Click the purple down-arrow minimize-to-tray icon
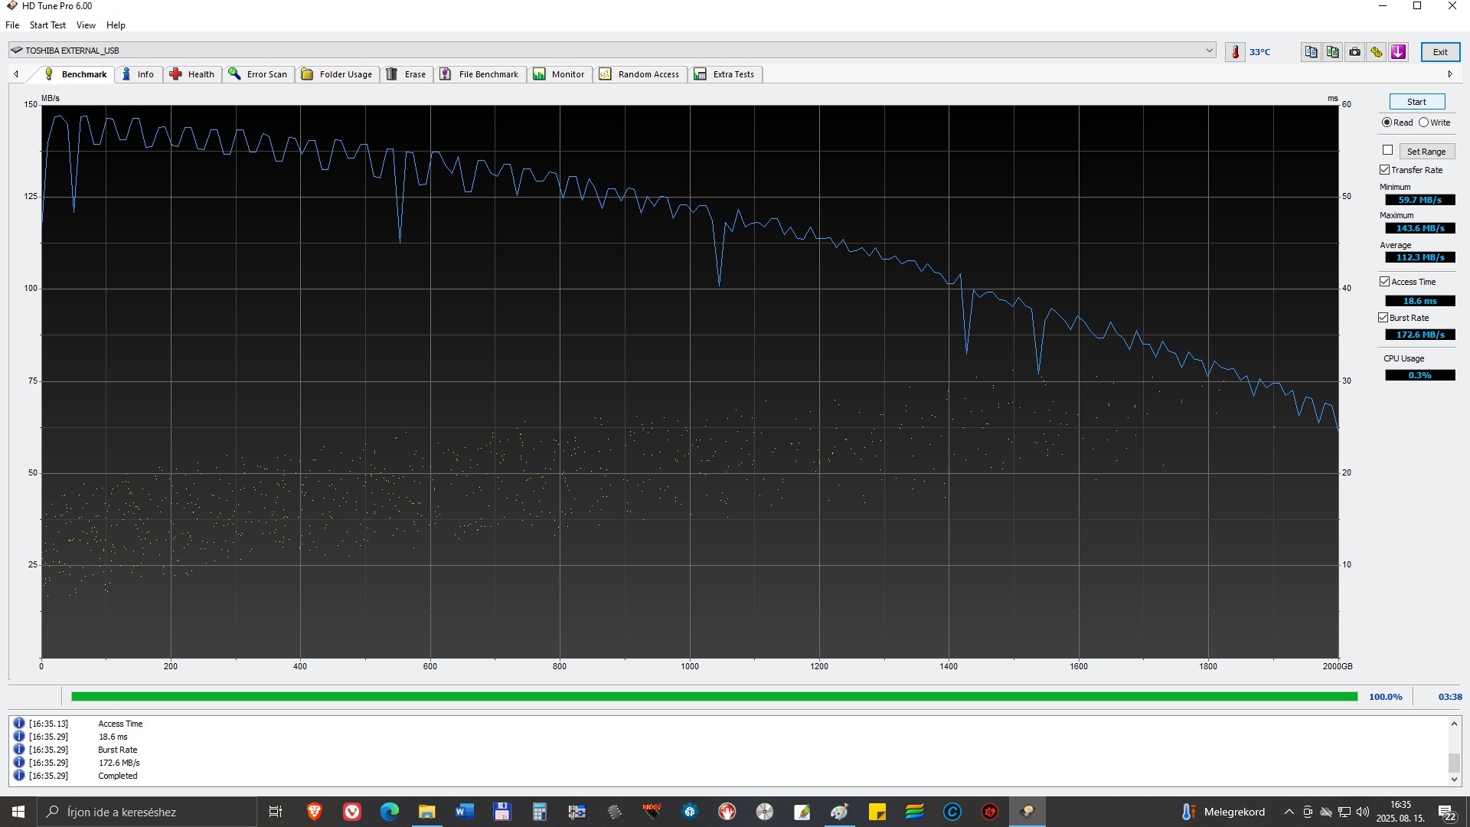1470x827 pixels. [x=1399, y=52]
